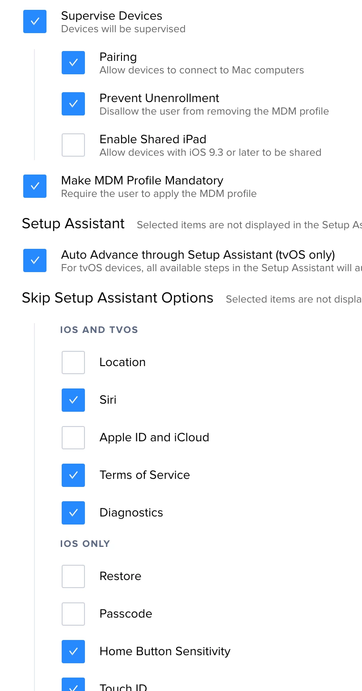Disable the Pairing checkbox
The width and height of the screenshot is (362, 691).
pyautogui.click(x=73, y=63)
